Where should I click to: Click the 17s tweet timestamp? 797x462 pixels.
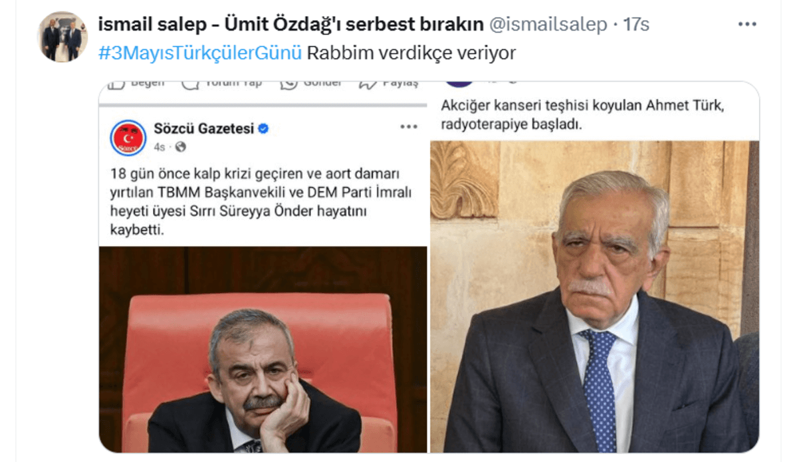[x=636, y=24]
